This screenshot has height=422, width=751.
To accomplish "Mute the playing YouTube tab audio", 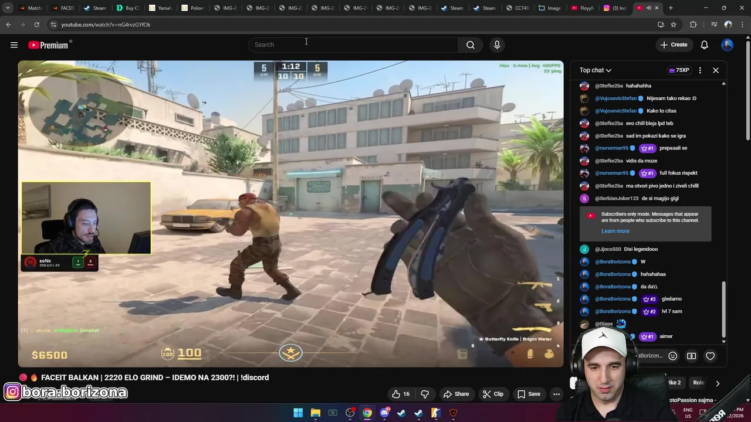I will tap(648, 8).
